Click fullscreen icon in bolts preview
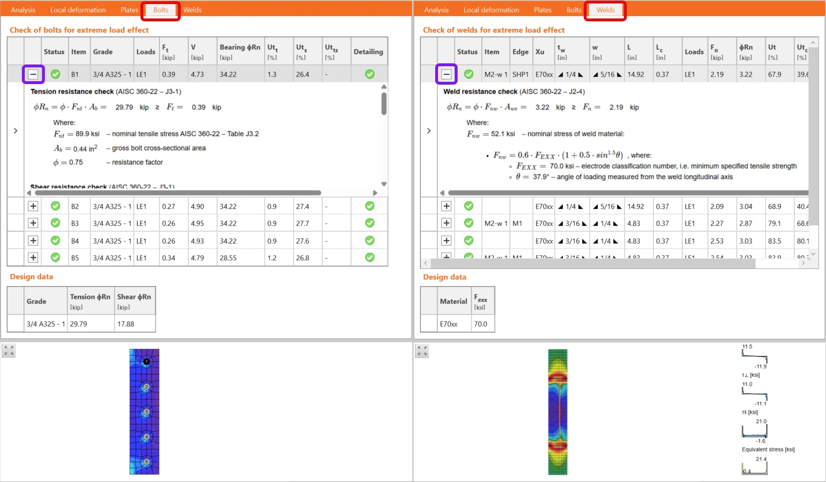This screenshot has height=482, width=826. 9,351
